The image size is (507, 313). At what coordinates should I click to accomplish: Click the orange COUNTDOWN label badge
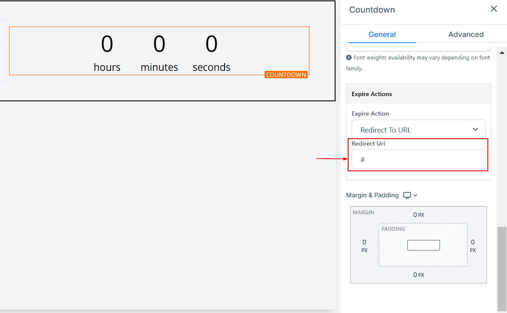tap(286, 75)
